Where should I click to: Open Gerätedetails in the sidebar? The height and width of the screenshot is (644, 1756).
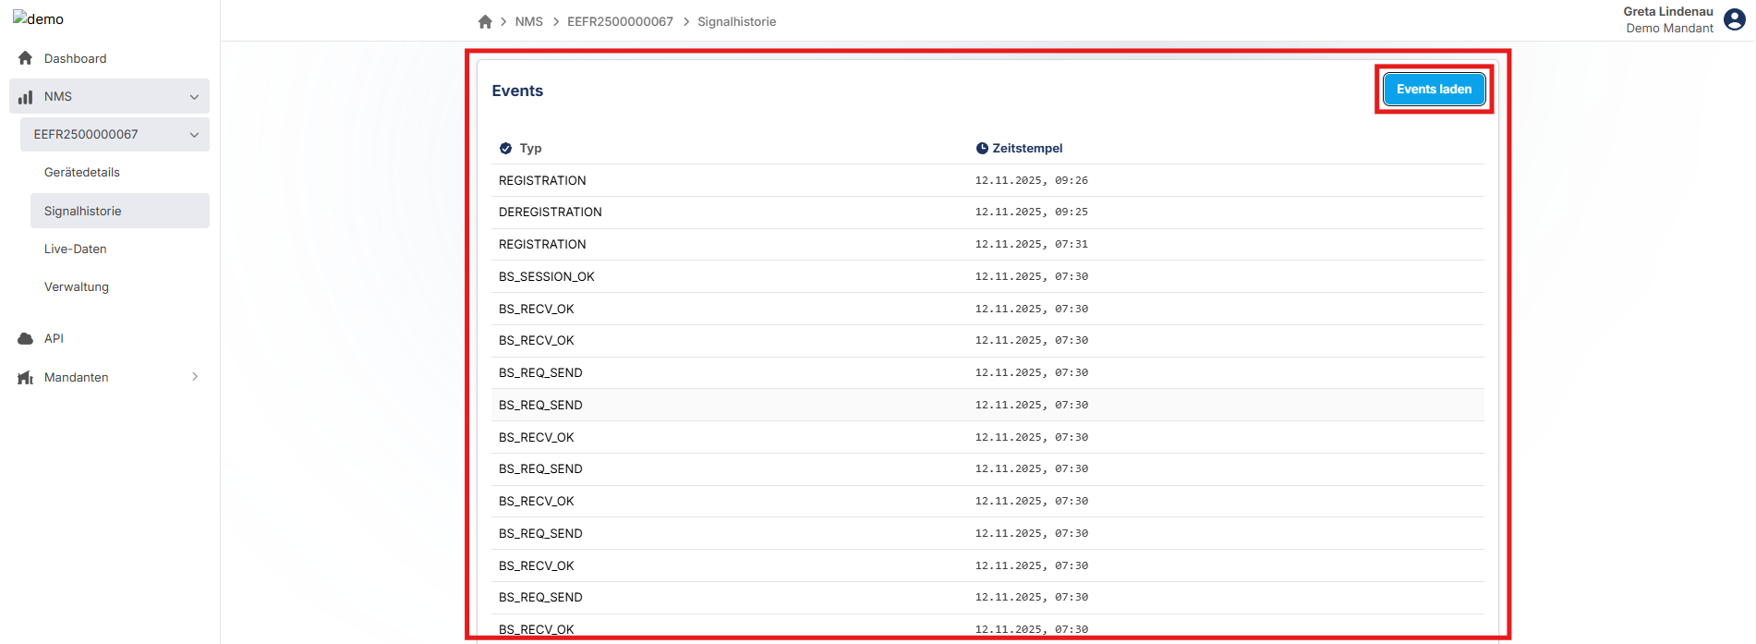point(82,172)
